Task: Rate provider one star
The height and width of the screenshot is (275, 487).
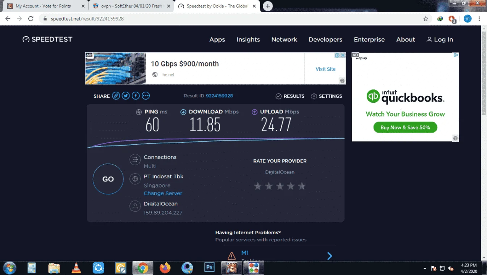Action: click(x=258, y=186)
